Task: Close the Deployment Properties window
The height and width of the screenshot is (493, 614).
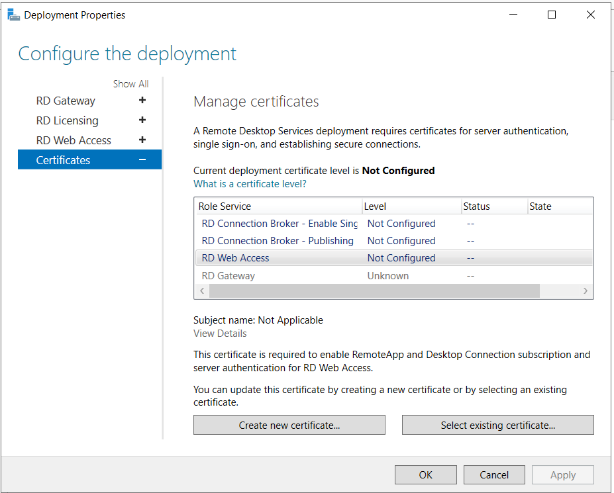Action: [x=591, y=15]
